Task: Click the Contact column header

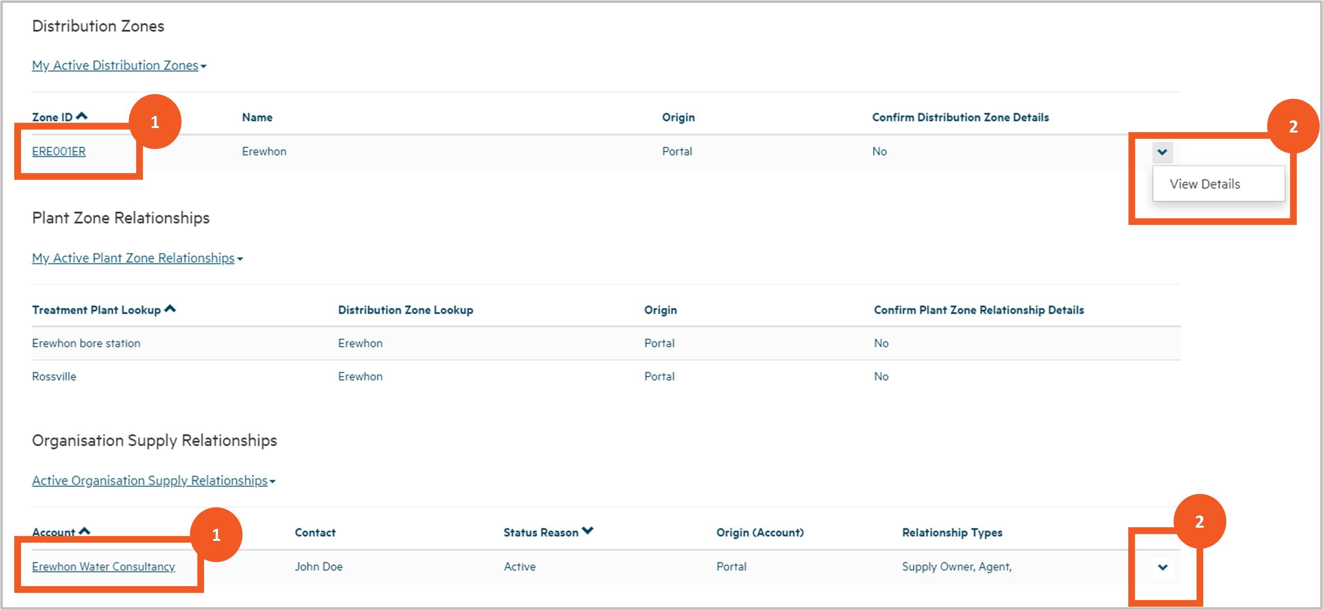Action: coord(315,533)
